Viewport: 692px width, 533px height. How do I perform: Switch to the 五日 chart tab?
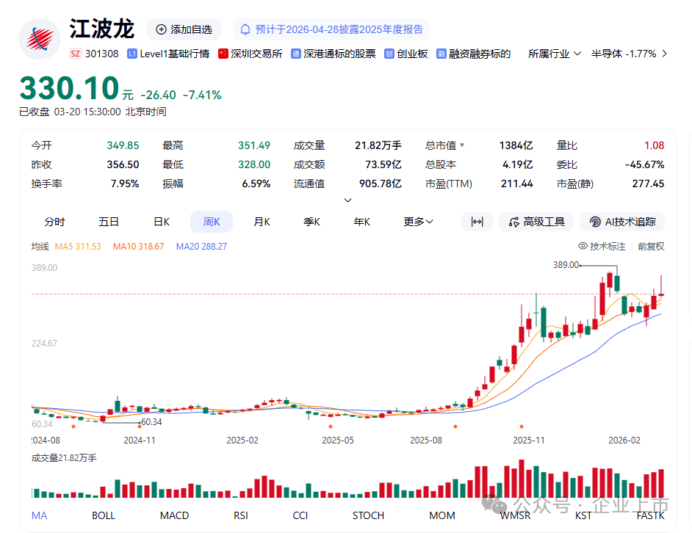coord(109,222)
